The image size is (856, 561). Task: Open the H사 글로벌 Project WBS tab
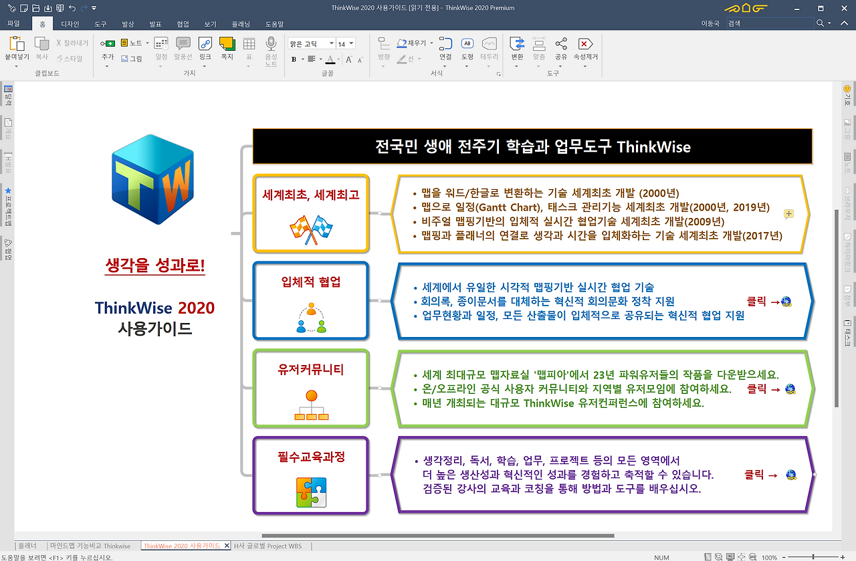click(x=267, y=546)
